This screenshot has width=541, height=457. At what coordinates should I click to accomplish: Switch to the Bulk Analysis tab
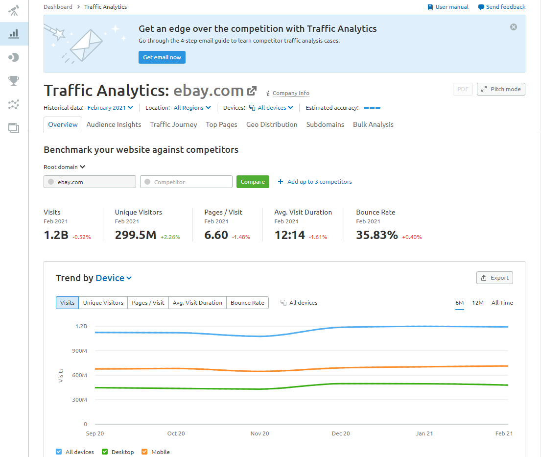(374, 124)
